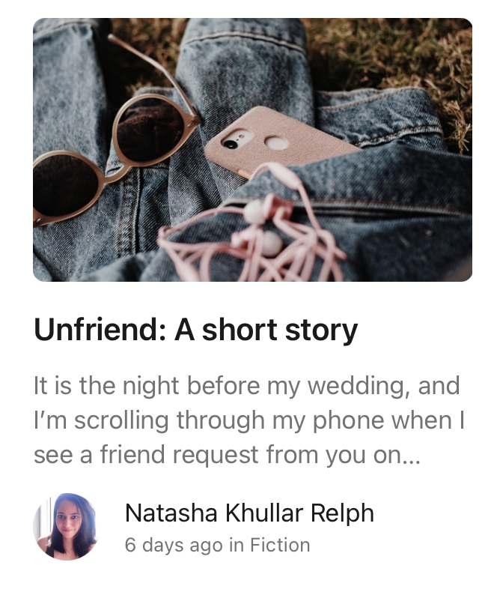Image resolution: width=494 pixels, height=610 pixels.
Task: Visit author Natasha Khullar Relph's profile name
Action: click(249, 513)
